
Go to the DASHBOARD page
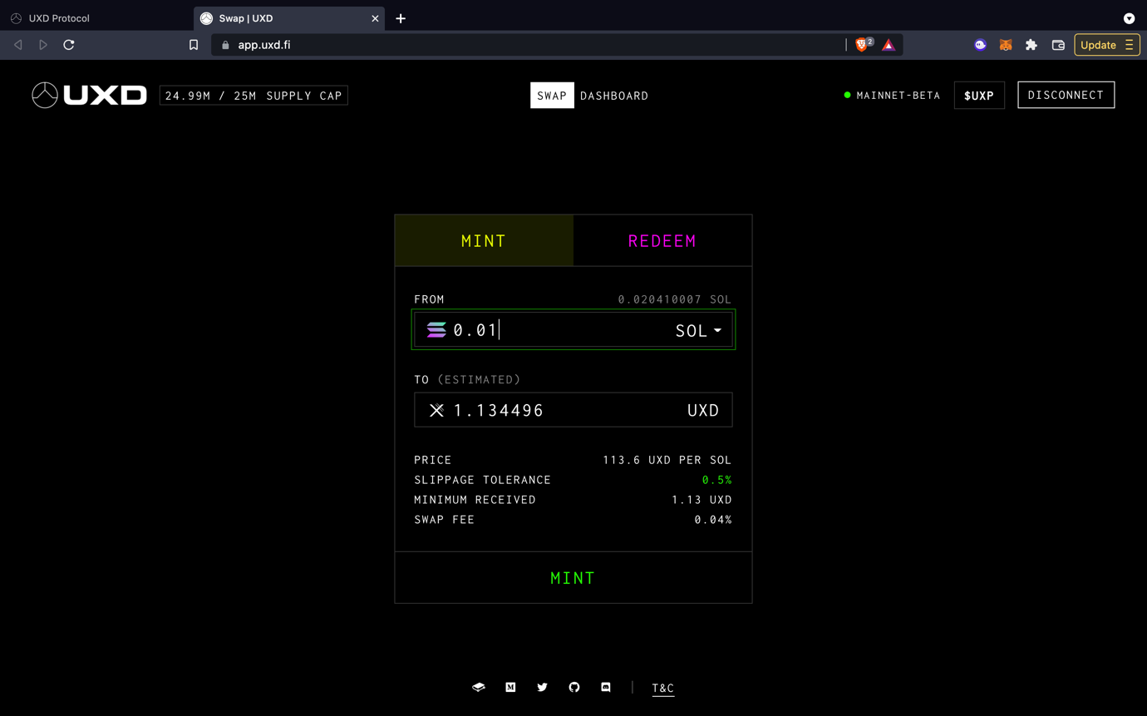point(614,96)
